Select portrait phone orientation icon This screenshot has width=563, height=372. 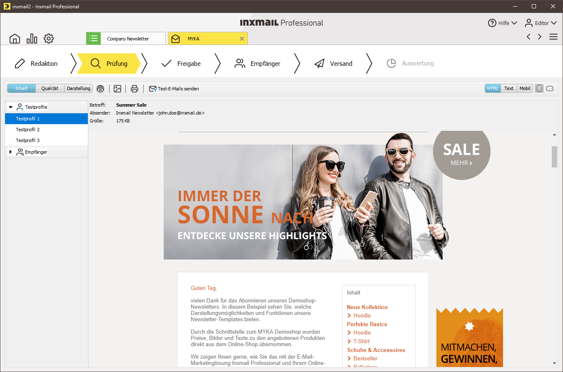(x=539, y=88)
